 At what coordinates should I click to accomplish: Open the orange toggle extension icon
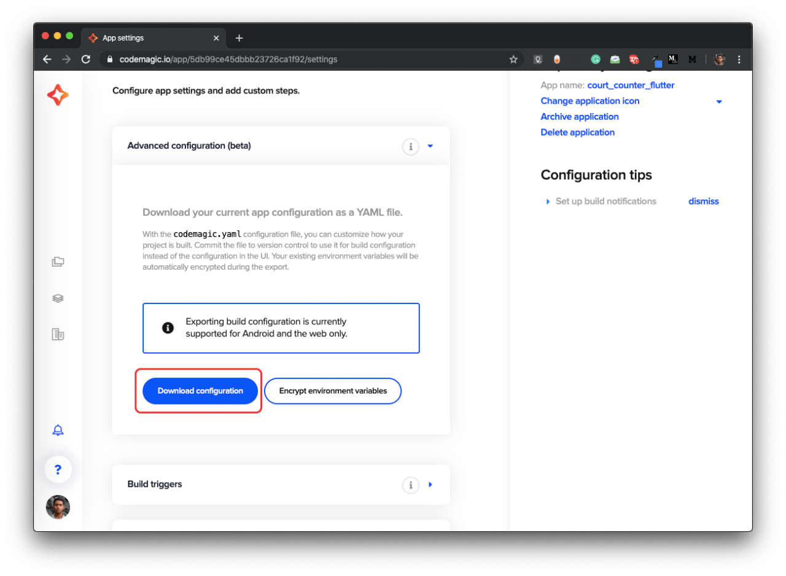(x=557, y=60)
